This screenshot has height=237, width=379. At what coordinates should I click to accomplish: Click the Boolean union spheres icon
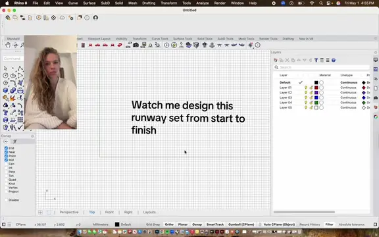13,90
